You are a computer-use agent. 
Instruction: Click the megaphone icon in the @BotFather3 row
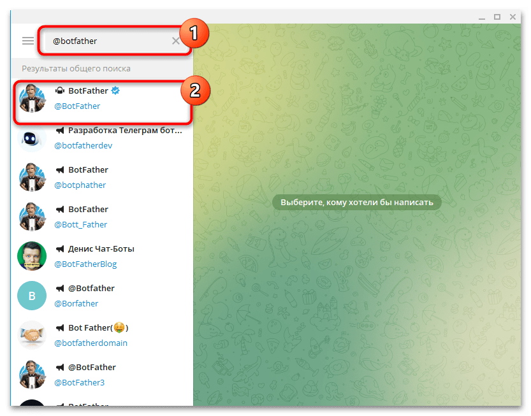coord(60,367)
